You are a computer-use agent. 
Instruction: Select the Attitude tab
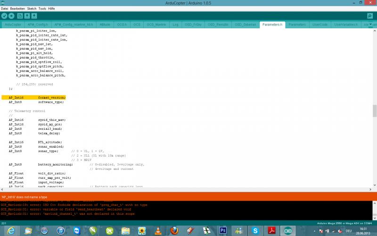[x=105, y=25]
